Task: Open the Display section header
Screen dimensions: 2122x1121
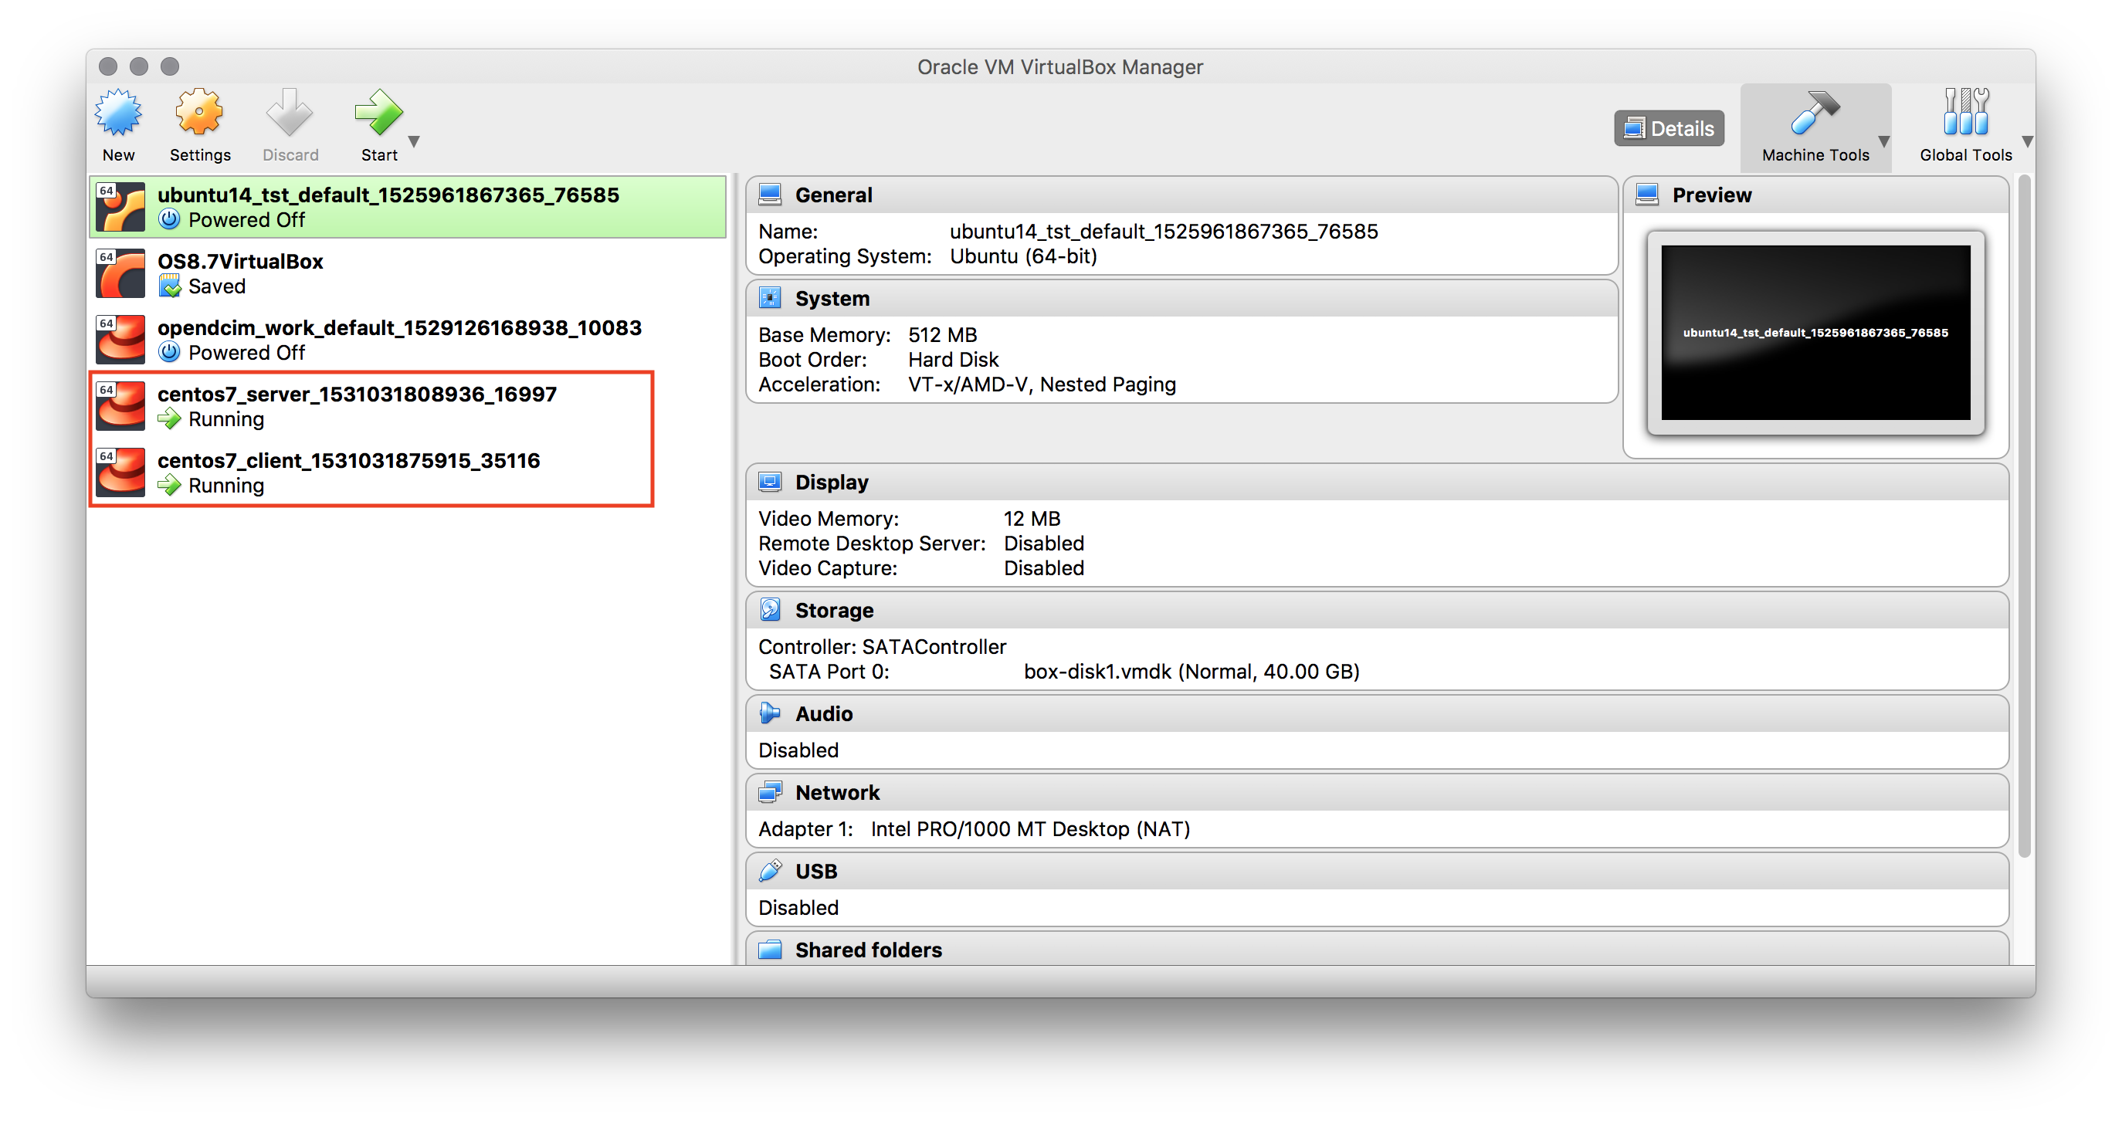Action: tap(1377, 482)
